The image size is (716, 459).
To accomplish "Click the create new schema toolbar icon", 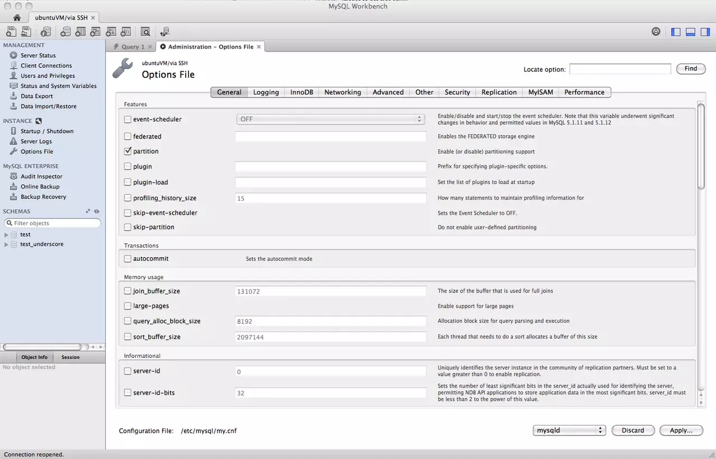I will [x=65, y=32].
